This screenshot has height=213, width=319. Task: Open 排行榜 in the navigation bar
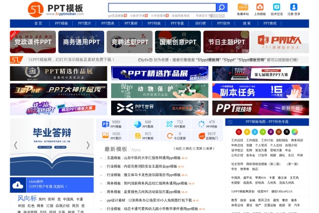200,23
